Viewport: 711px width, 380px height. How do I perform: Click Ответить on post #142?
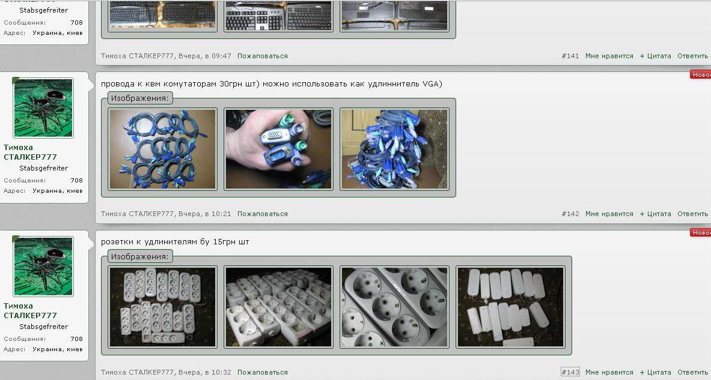click(x=692, y=214)
